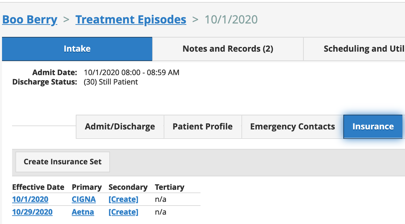Select the Intake tab
Viewport: 405px width, 224px height.
(x=77, y=49)
